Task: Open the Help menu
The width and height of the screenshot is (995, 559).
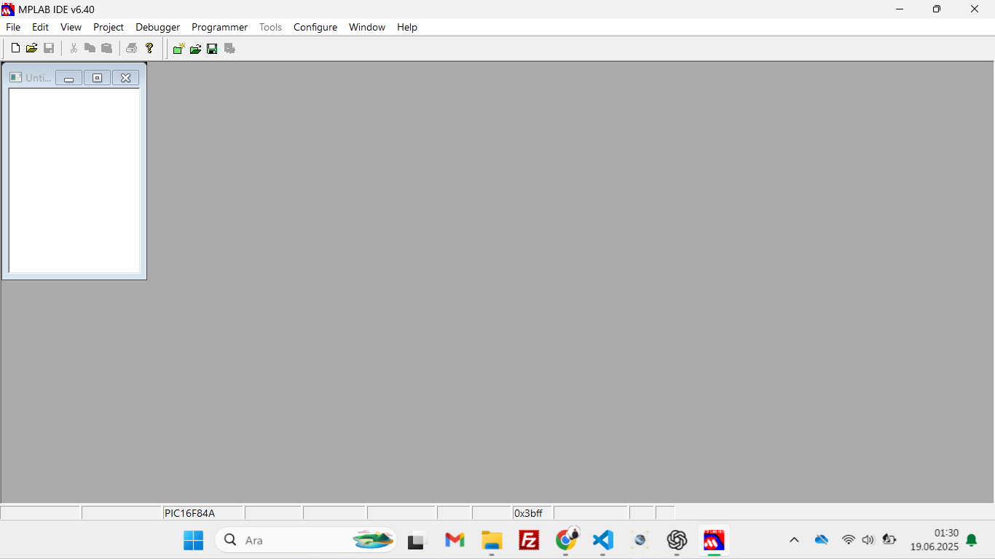Action: click(407, 27)
